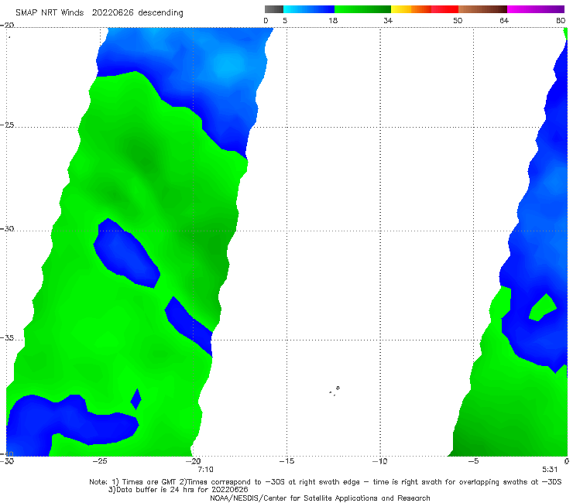Click the gray 0-5 segment of the color bar
This screenshot has width=573, height=503.
[x=273, y=9]
